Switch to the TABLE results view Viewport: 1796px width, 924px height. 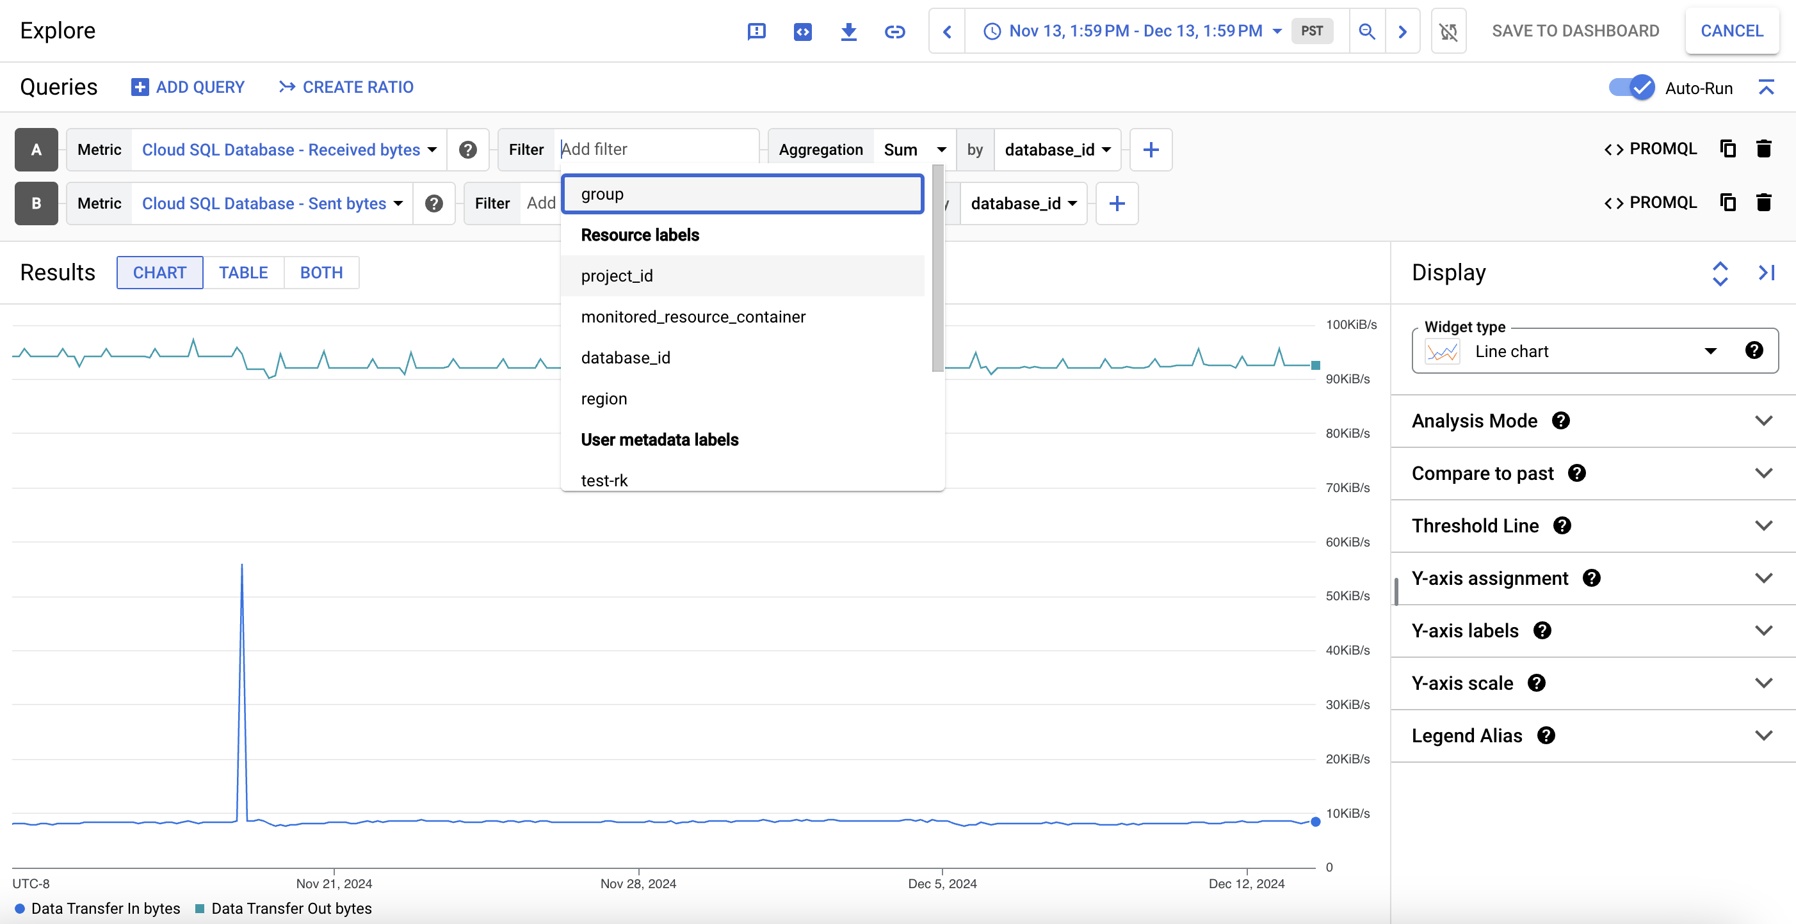point(242,272)
